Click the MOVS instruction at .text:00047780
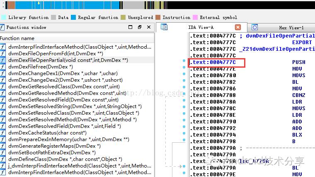Screen dimensions: 315x177 click(x=299, y=76)
